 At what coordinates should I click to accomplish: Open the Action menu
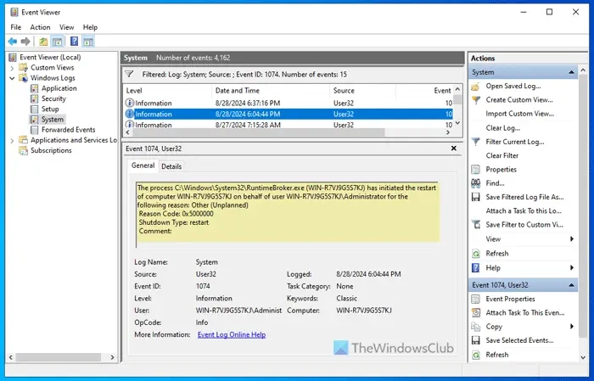point(40,27)
